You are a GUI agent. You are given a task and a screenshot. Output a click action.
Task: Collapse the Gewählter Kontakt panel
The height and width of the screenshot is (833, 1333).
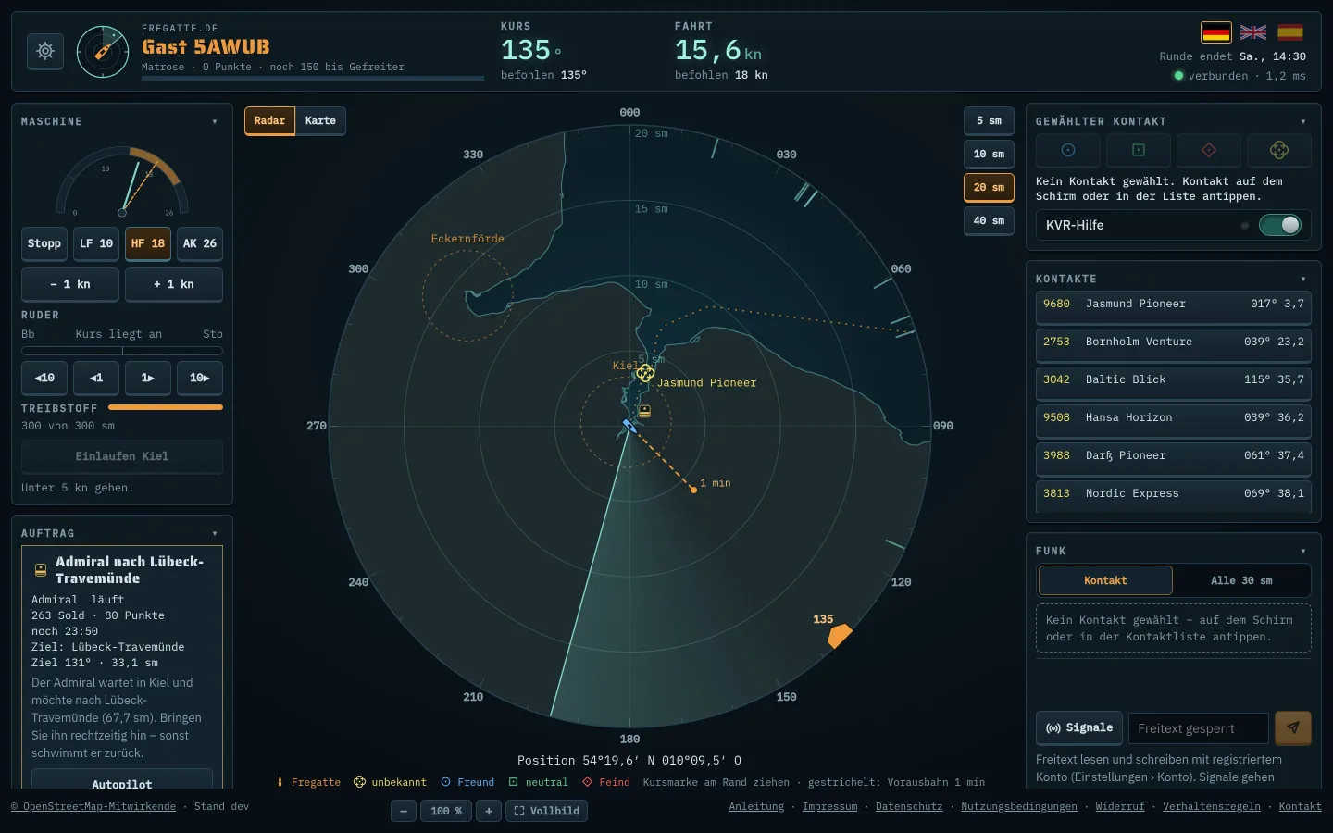pos(1303,121)
